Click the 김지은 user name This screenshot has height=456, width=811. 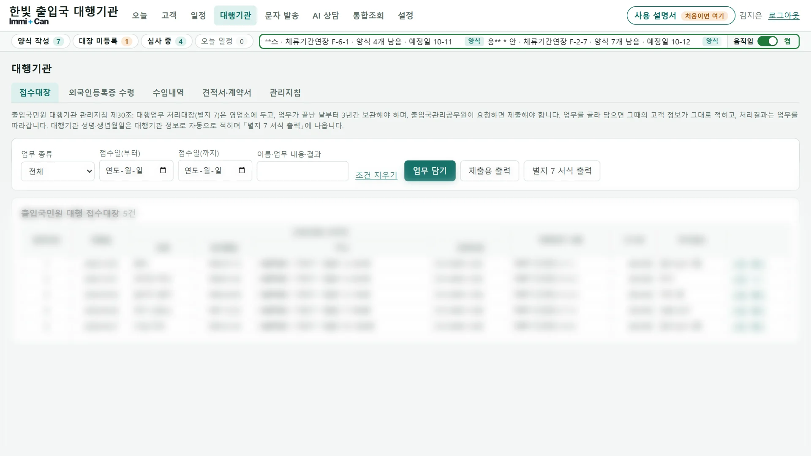751,16
